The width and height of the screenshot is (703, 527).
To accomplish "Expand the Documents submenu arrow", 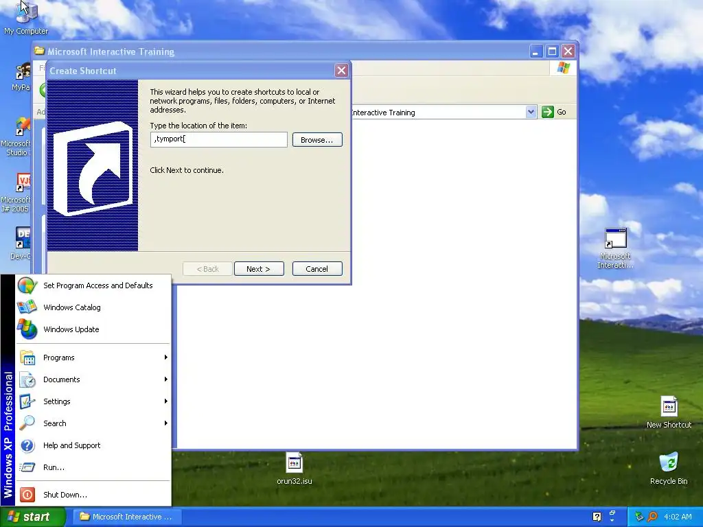I will click(166, 379).
